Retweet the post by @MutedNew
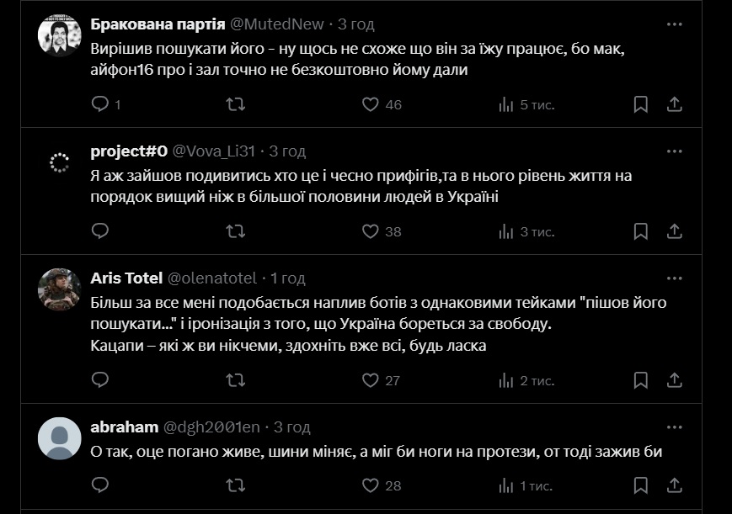732x514 pixels. [x=237, y=104]
